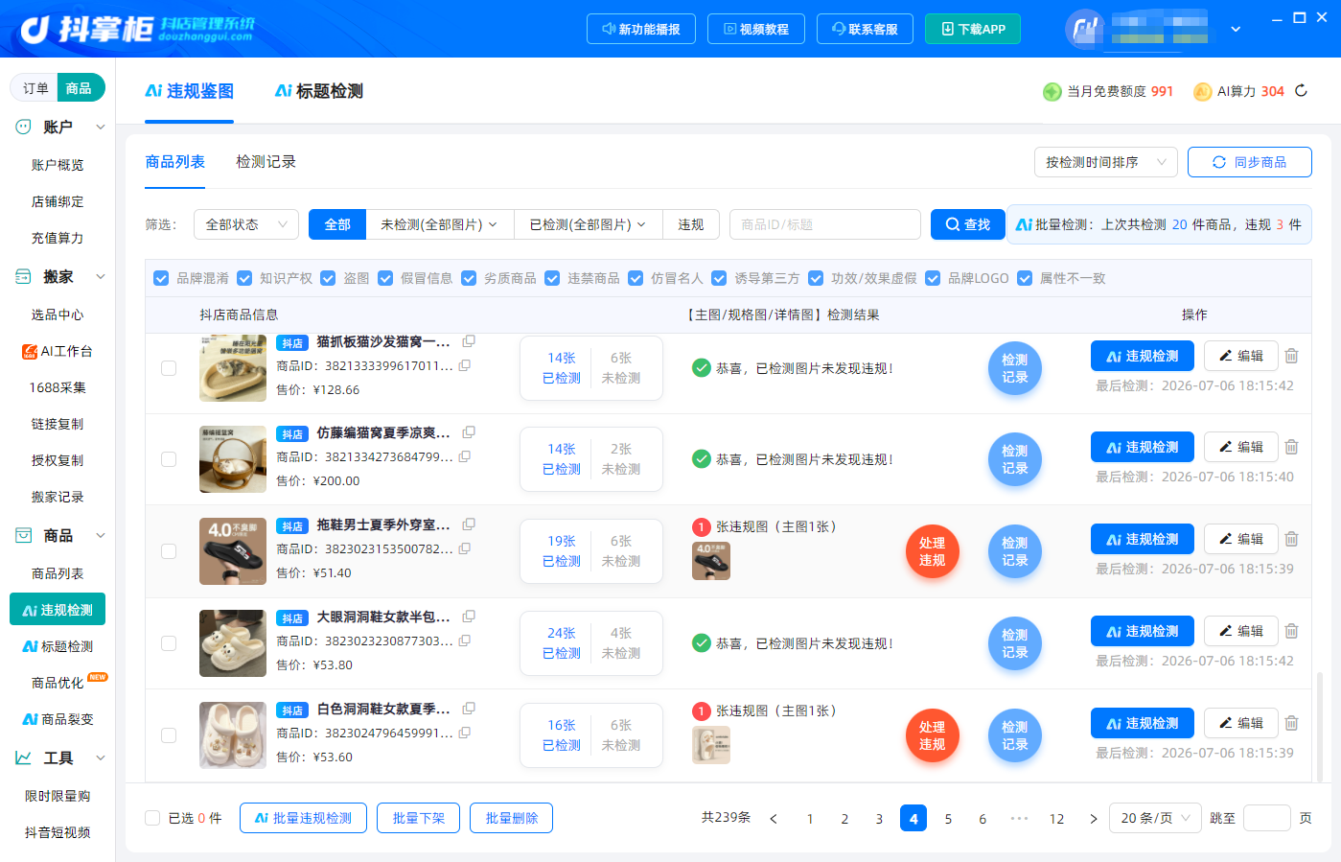Open the violating image thumbnail for 拖鞋男士
The height and width of the screenshot is (862, 1341).
pos(711,561)
